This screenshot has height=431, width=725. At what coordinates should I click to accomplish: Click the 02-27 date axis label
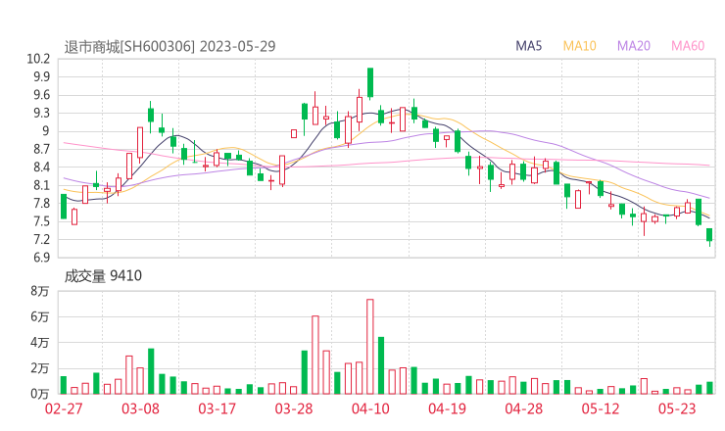[64, 408]
